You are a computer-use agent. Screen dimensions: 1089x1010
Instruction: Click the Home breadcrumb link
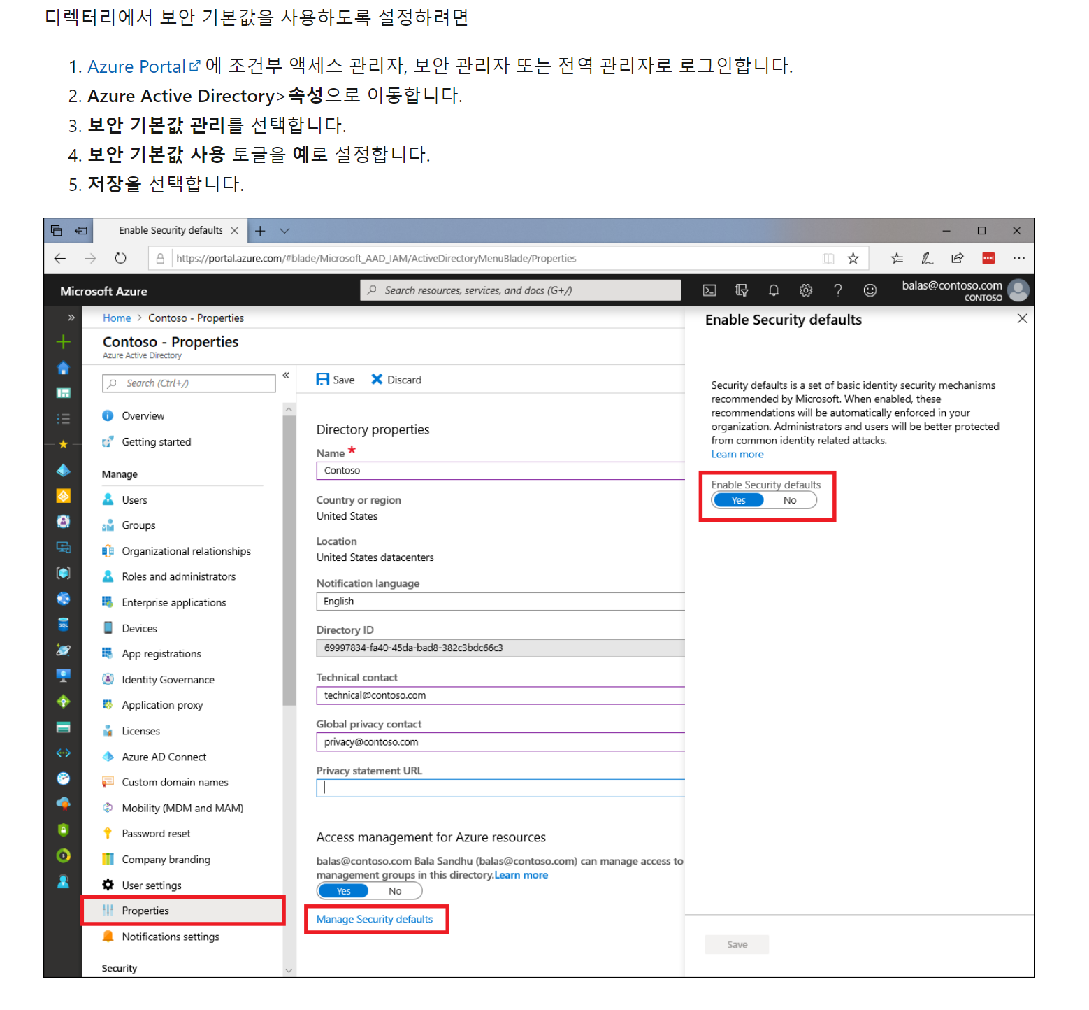click(x=117, y=318)
